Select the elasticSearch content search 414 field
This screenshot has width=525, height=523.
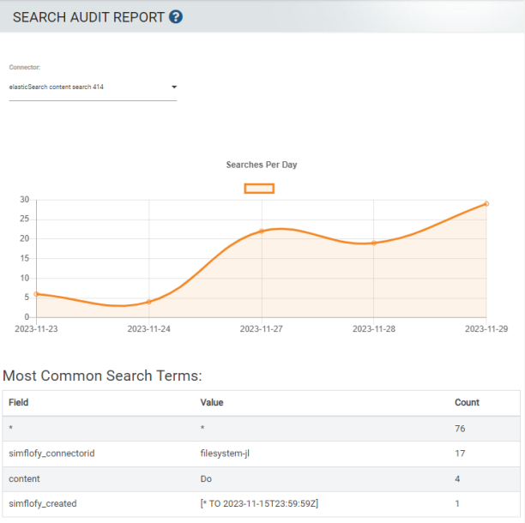coord(86,87)
